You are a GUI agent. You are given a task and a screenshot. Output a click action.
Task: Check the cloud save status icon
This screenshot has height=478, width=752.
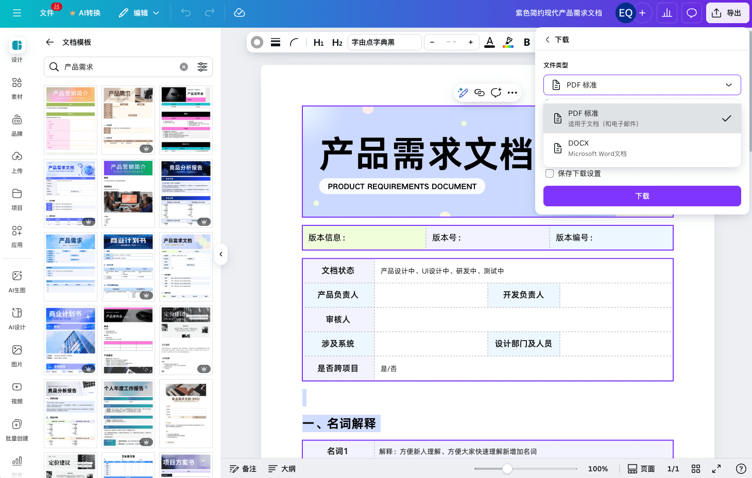[240, 13]
